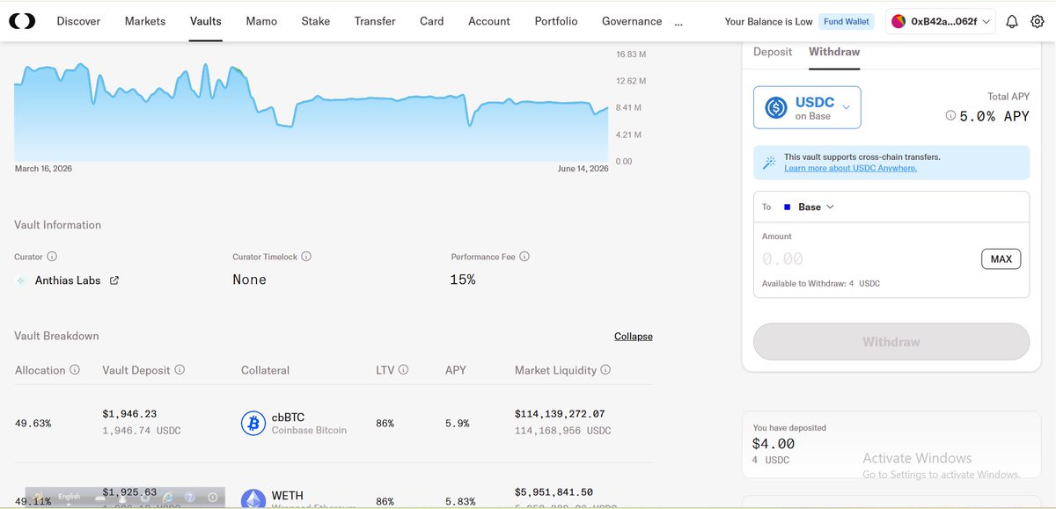Click the large Withdraw button
Image resolution: width=1056 pixels, height=509 pixels.
click(891, 342)
